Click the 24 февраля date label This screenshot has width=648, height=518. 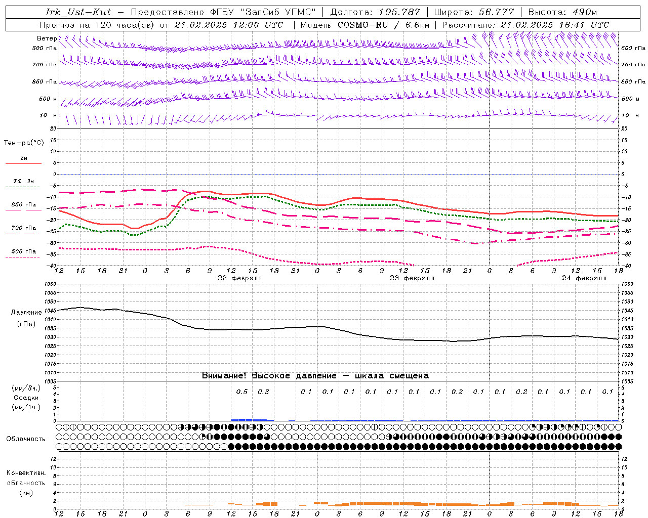pos(584,278)
